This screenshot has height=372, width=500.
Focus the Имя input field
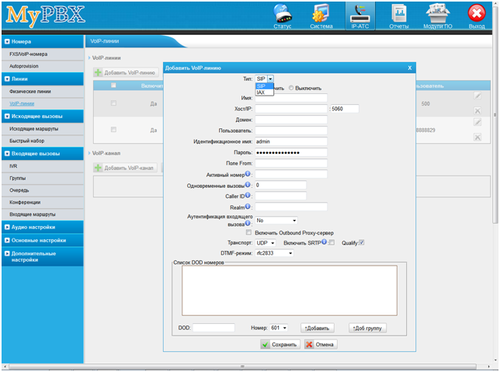point(291,98)
